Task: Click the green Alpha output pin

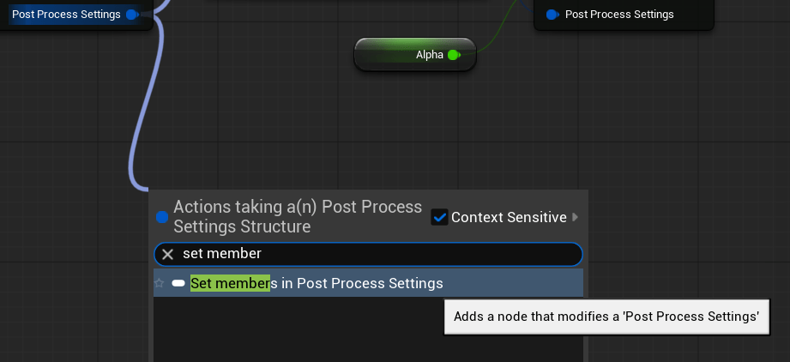Action: pos(453,55)
